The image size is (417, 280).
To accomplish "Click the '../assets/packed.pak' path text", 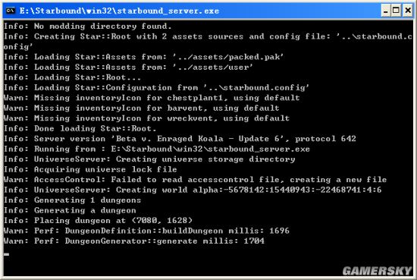I will [228, 57].
